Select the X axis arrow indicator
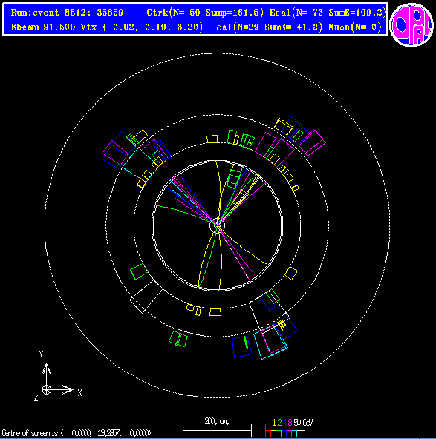The image size is (436, 439). [67, 390]
